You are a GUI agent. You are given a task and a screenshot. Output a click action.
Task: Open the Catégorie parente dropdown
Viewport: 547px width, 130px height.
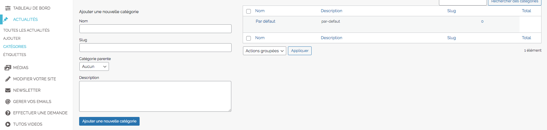coord(94,66)
